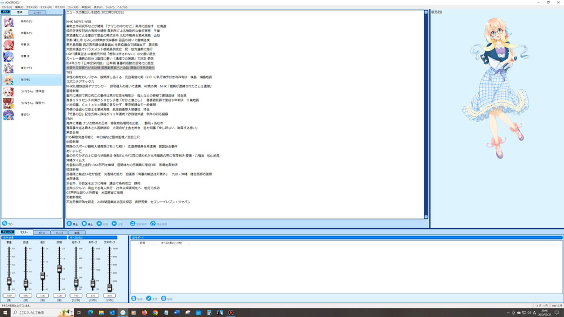Screen dimensions: 564x317
Task: Select the ついなちゃん（関西弁） voice avatar
Action: tap(9, 103)
